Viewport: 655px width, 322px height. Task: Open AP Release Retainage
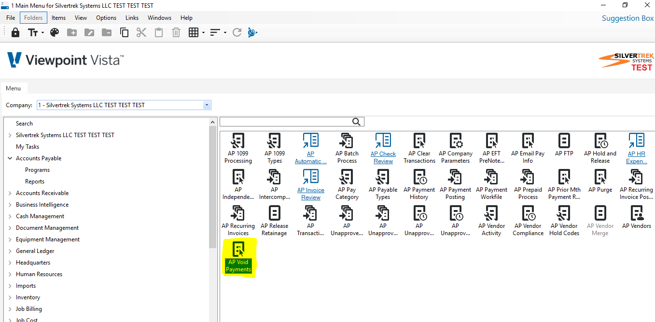tap(274, 221)
